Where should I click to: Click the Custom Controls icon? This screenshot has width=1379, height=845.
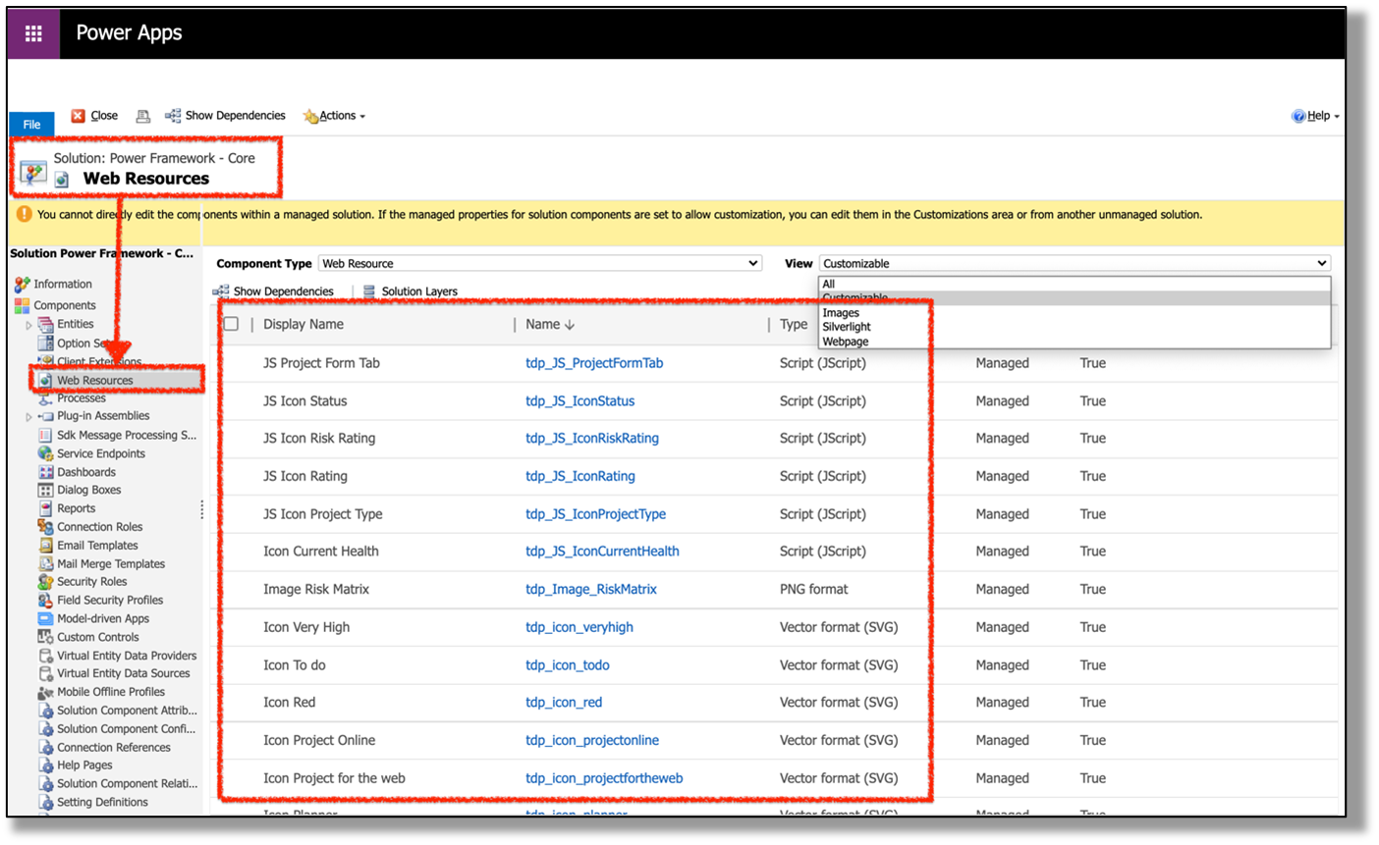click(x=45, y=637)
